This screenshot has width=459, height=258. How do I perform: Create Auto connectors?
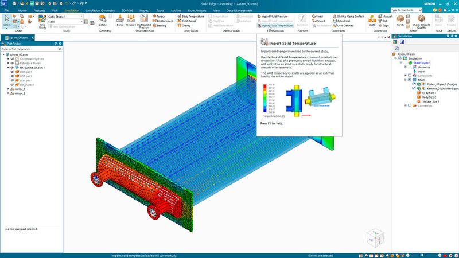[372, 21]
